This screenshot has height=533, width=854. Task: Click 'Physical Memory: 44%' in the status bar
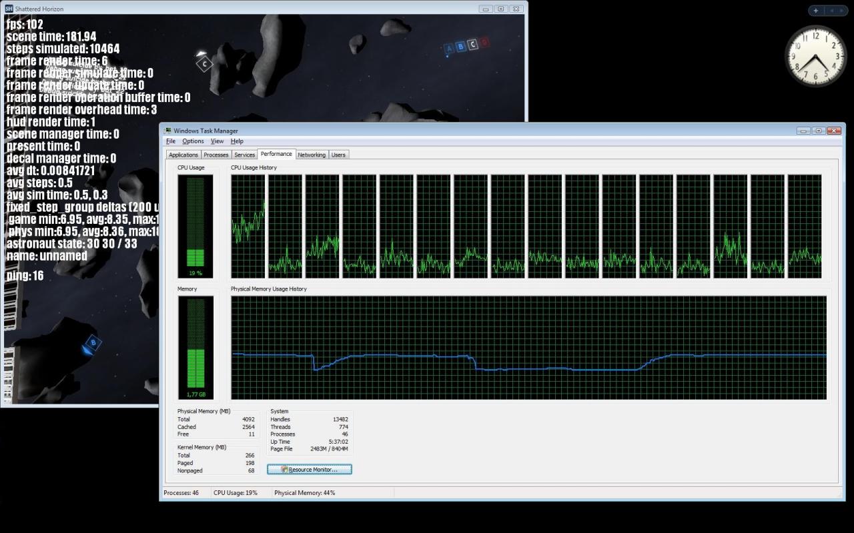(x=305, y=493)
